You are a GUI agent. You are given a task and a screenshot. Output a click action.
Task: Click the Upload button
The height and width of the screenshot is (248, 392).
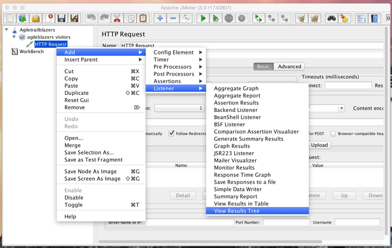(x=320, y=145)
